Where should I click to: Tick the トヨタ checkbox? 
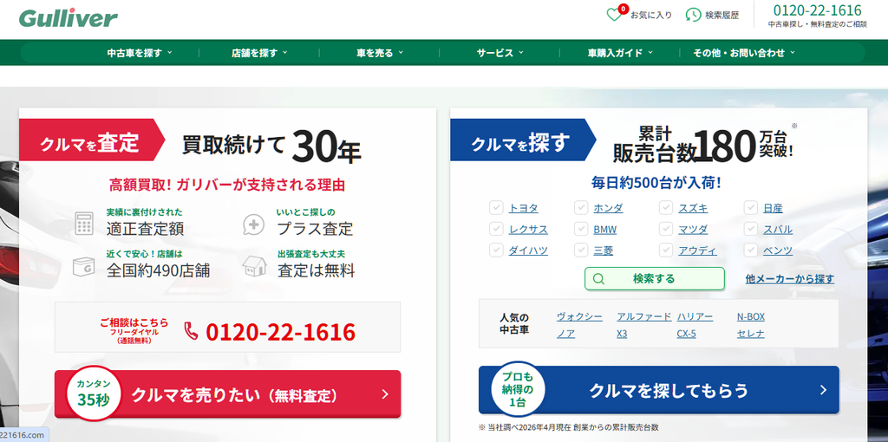(x=496, y=208)
